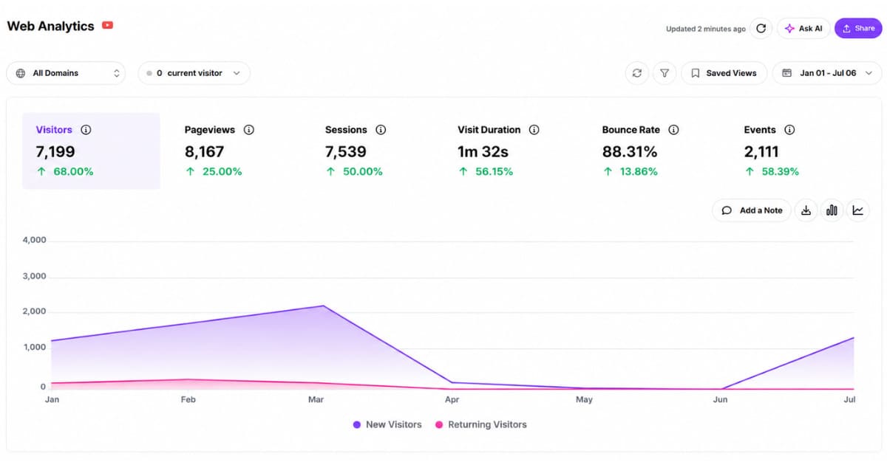Download the chart data icon

coord(806,210)
